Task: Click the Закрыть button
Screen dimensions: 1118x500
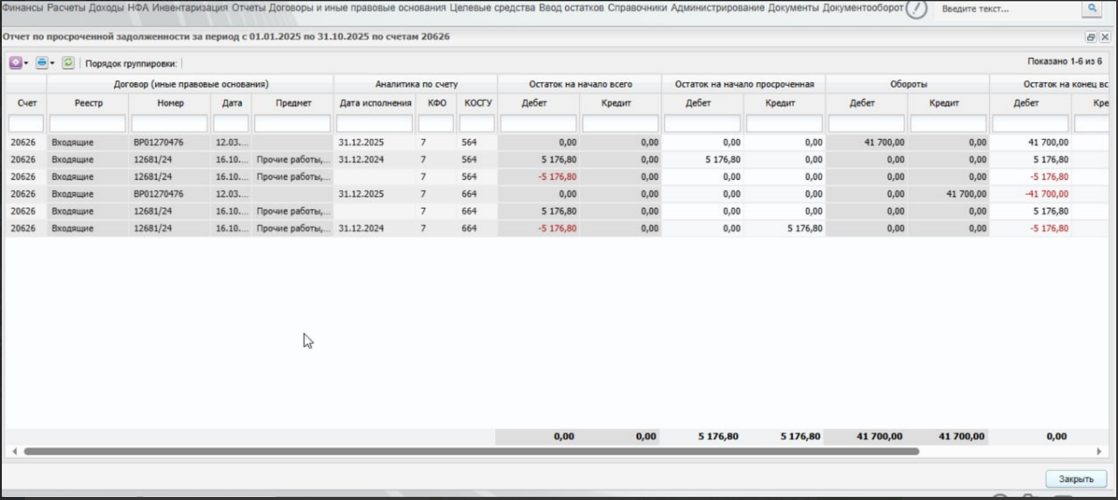Action: tap(1076, 479)
